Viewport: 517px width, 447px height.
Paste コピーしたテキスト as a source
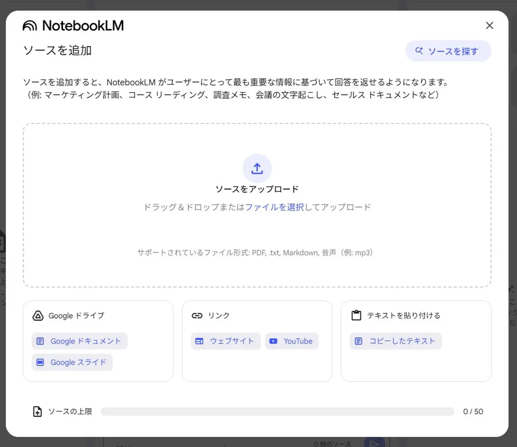click(x=396, y=341)
